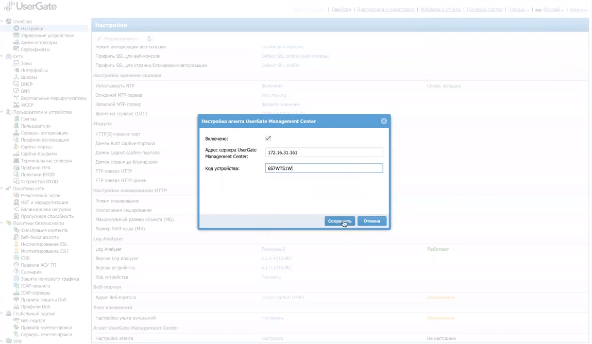
Task: Collapse Политики безопасности tree node
Action: pos(2,223)
